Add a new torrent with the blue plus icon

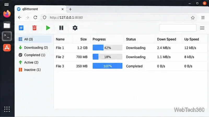point(21,28)
